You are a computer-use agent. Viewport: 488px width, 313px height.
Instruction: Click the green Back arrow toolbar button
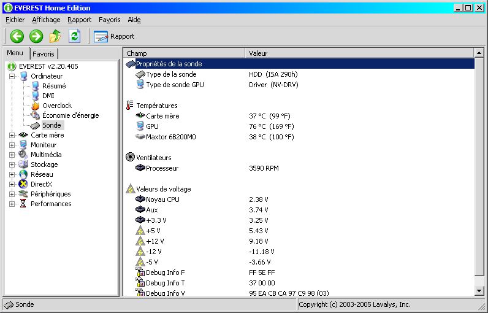17,36
